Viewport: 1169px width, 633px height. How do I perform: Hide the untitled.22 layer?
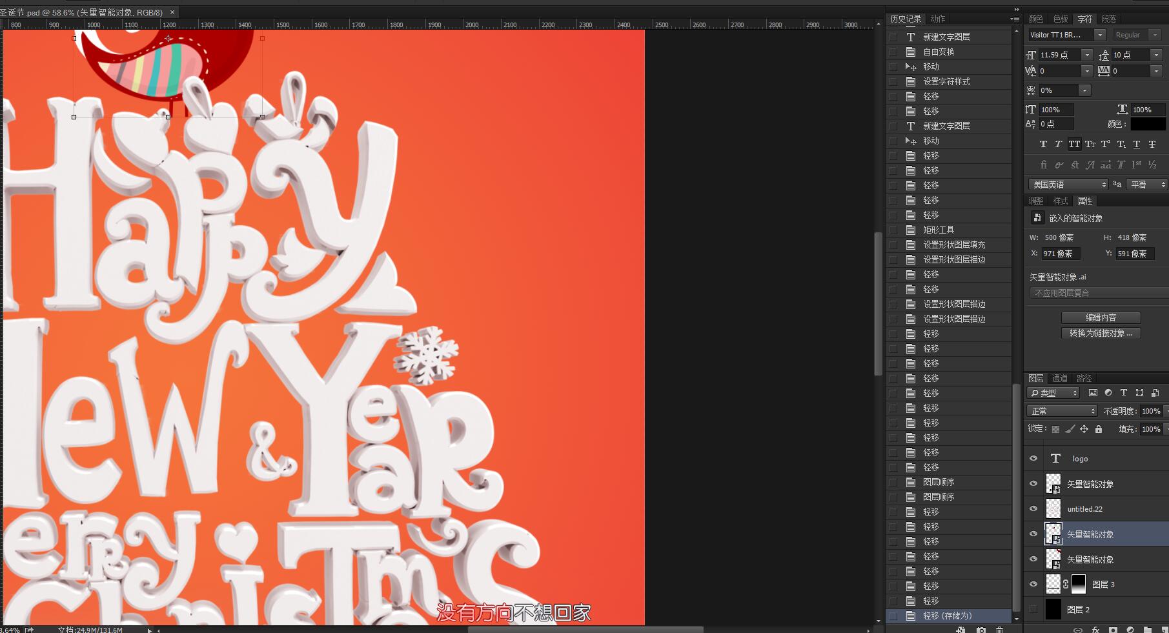point(1033,508)
